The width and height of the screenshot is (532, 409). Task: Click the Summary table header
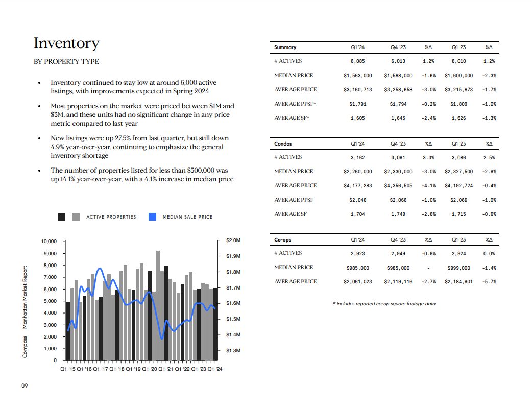[x=285, y=47]
